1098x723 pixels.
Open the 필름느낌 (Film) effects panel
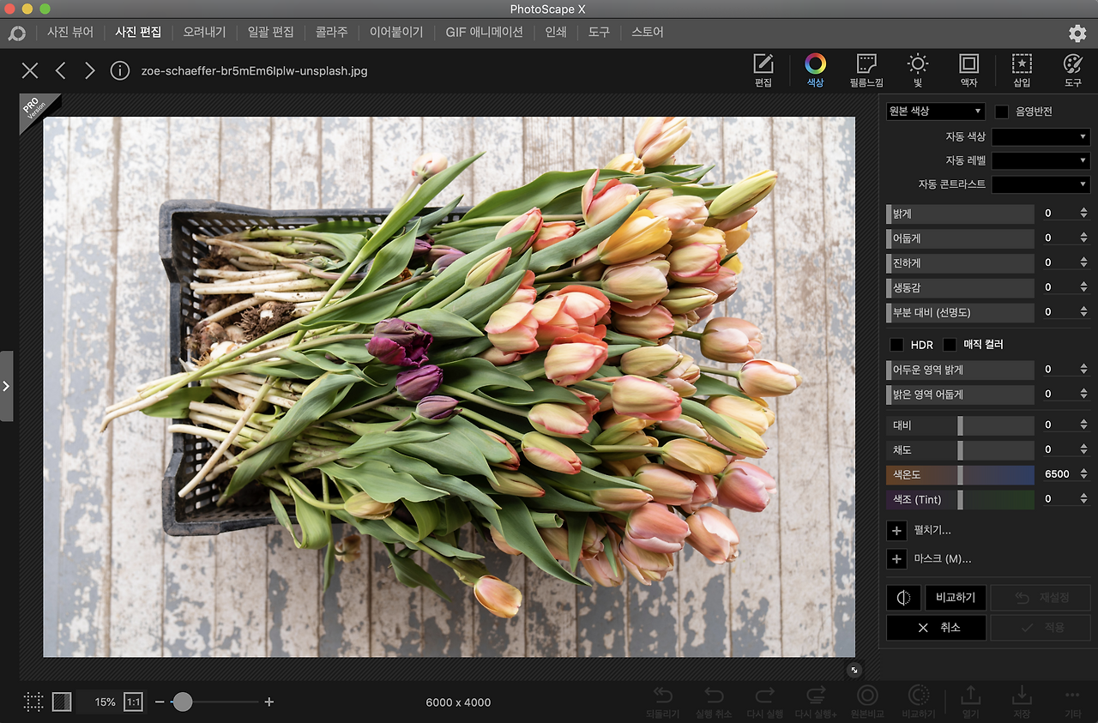pyautogui.click(x=866, y=69)
